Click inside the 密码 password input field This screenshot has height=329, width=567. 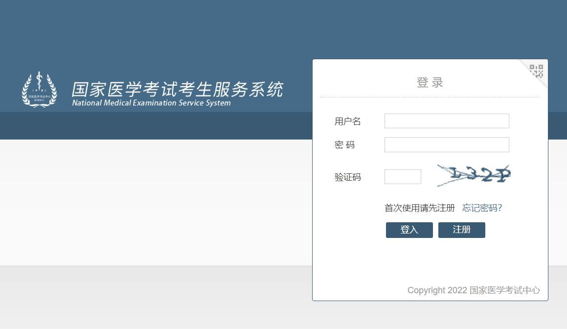click(446, 144)
